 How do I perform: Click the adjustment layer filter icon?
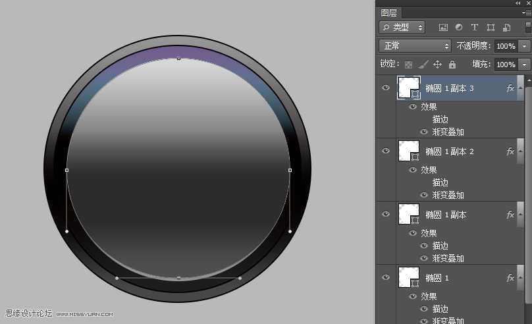[459, 28]
